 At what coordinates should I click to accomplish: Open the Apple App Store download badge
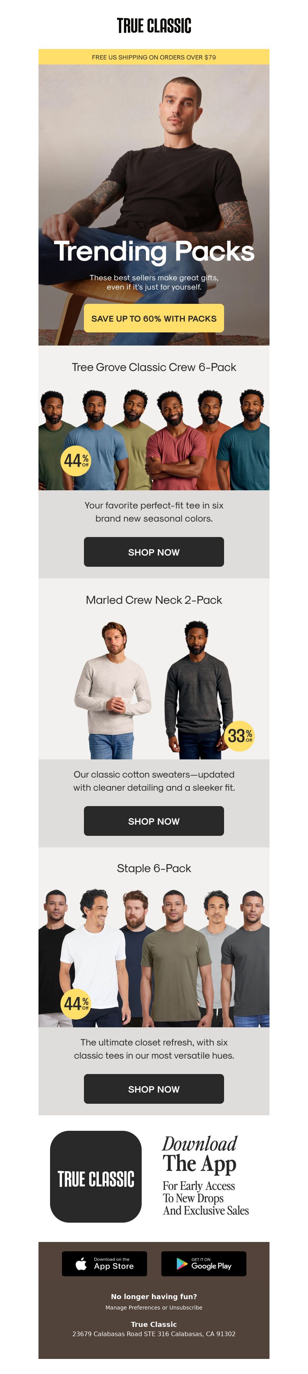tap(104, 1263)
